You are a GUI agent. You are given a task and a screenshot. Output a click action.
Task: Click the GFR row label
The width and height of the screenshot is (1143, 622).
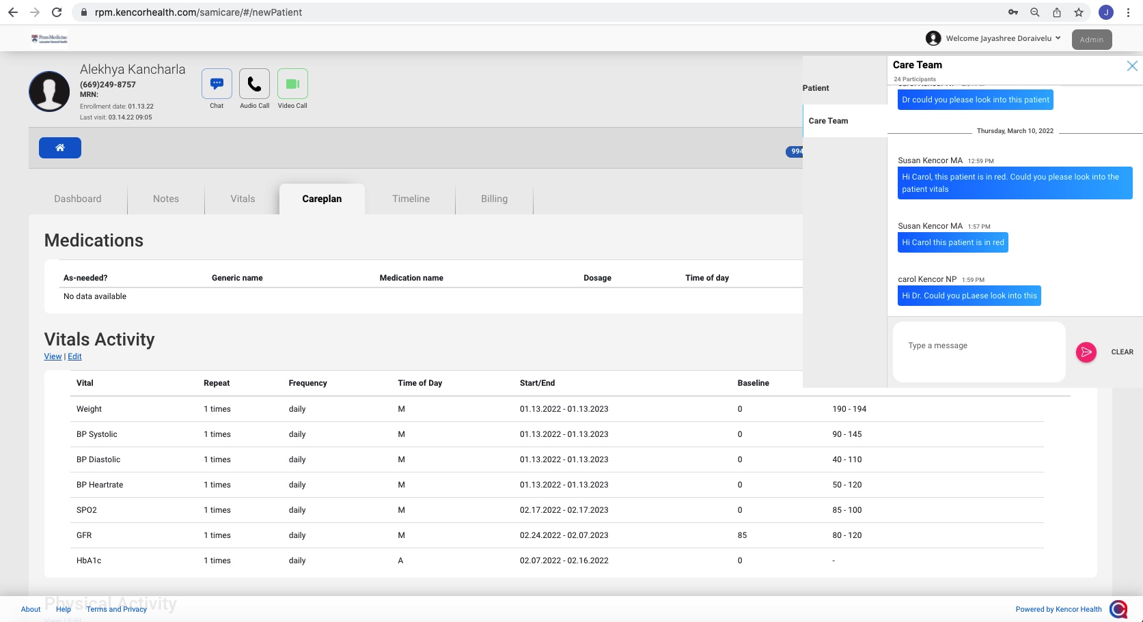84,535
